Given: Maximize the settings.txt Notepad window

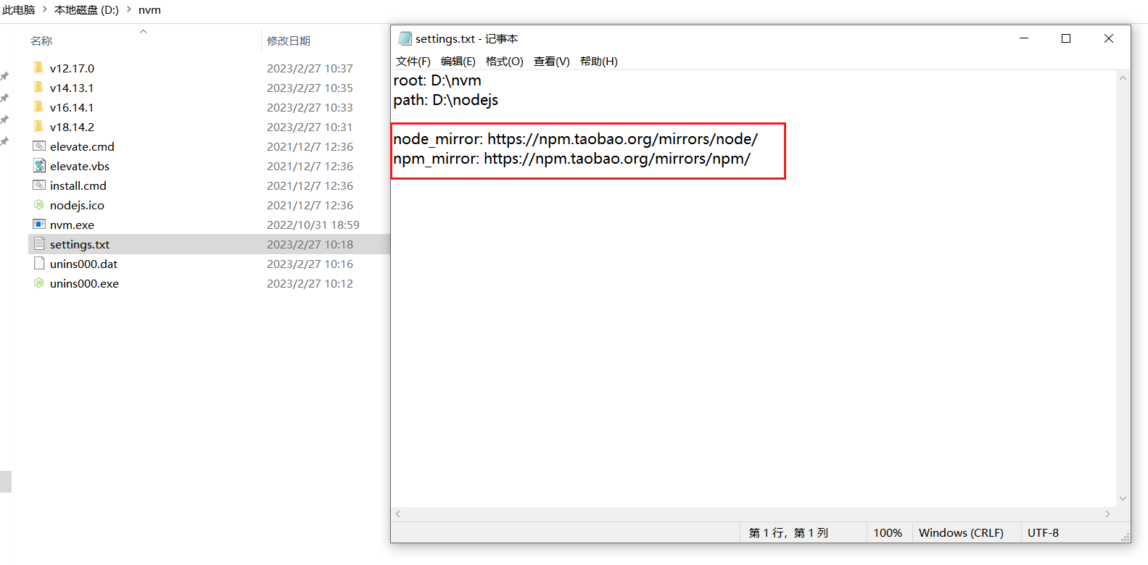Looking at the screenshot, I should click(x=1066, y=38).
